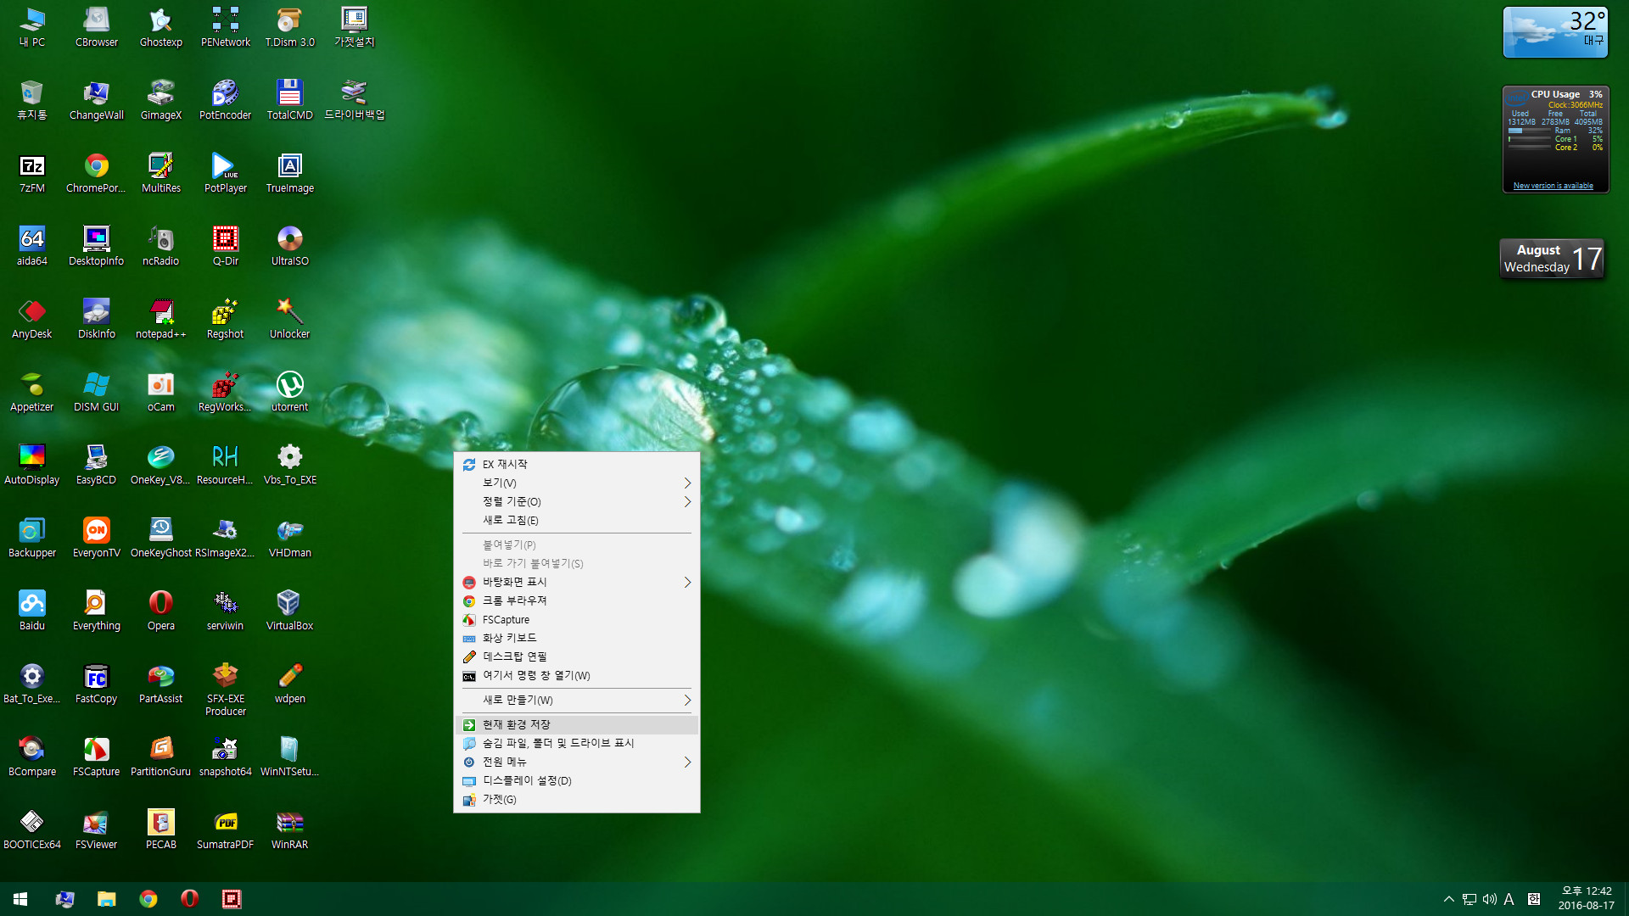Screen dimensions: 1629x916
Task: Click the ResourceHacker RH icon
Action: tap(226, 465)
